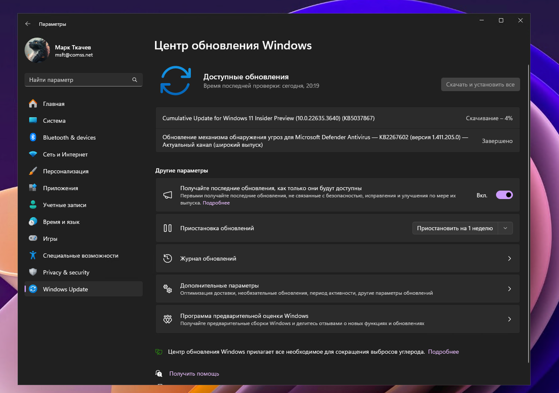The height and width of the screenshot is (393, 559).
Task: Click Приостановить на 1 неделю button
Action: [455, 228]
